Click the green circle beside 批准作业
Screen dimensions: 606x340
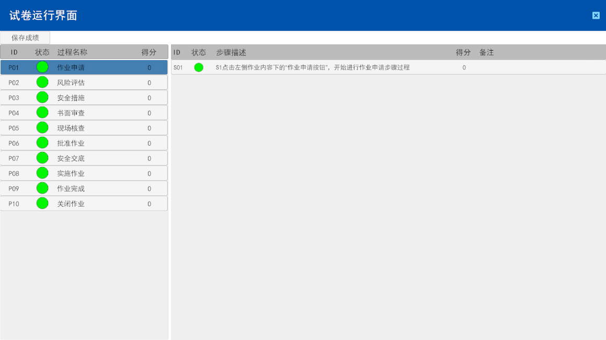pos(42,143)
